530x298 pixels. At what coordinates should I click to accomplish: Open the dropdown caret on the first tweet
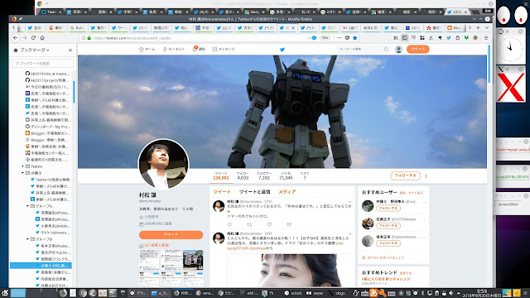(349, 202)
